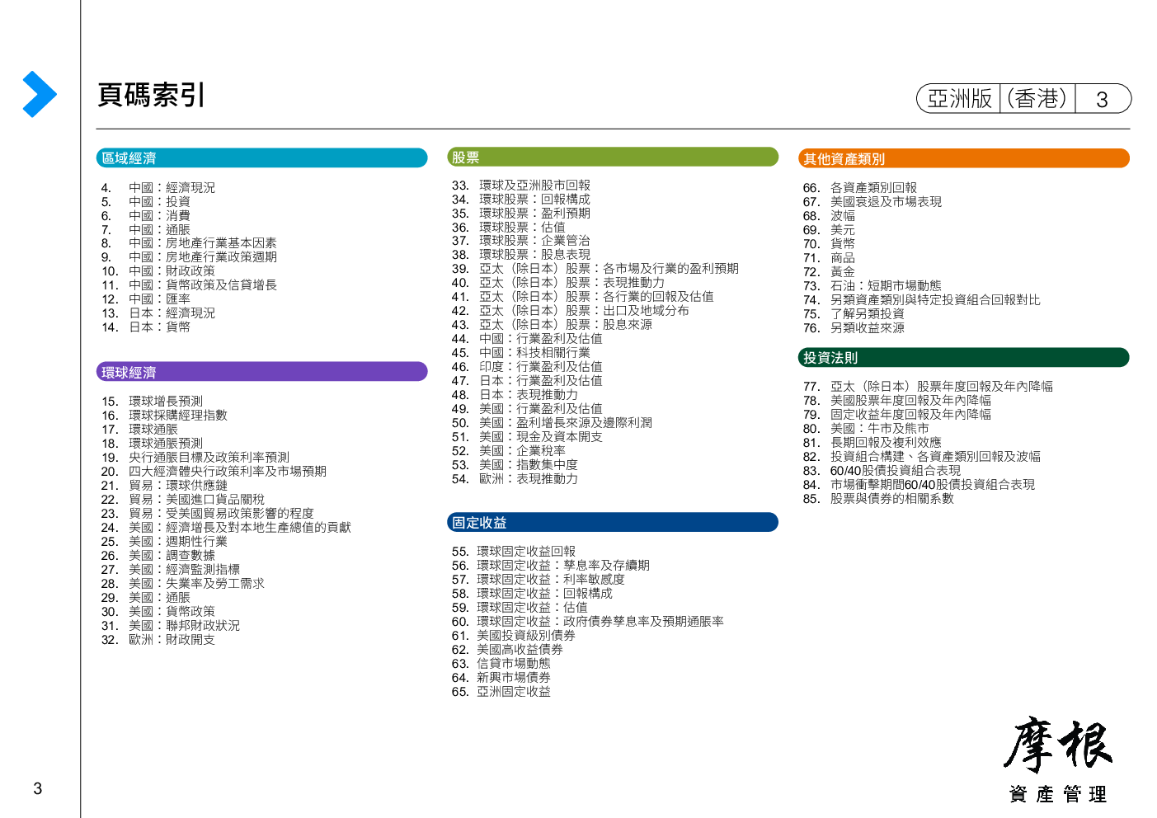This screenshot has width=1157, height=818.
Task: Open page 54 歐洲：表現推動力
Action: tap(515, 479)
